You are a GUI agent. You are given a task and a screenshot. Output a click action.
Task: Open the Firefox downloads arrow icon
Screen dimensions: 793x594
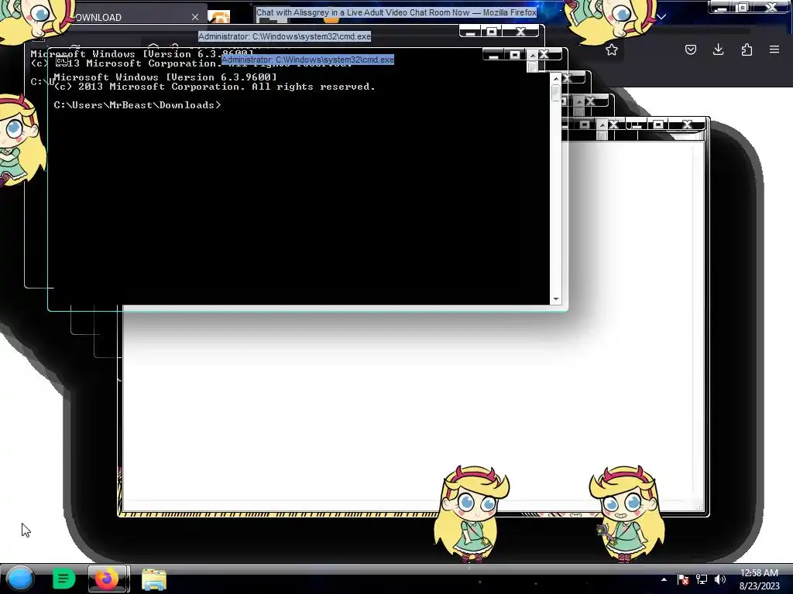718,49
